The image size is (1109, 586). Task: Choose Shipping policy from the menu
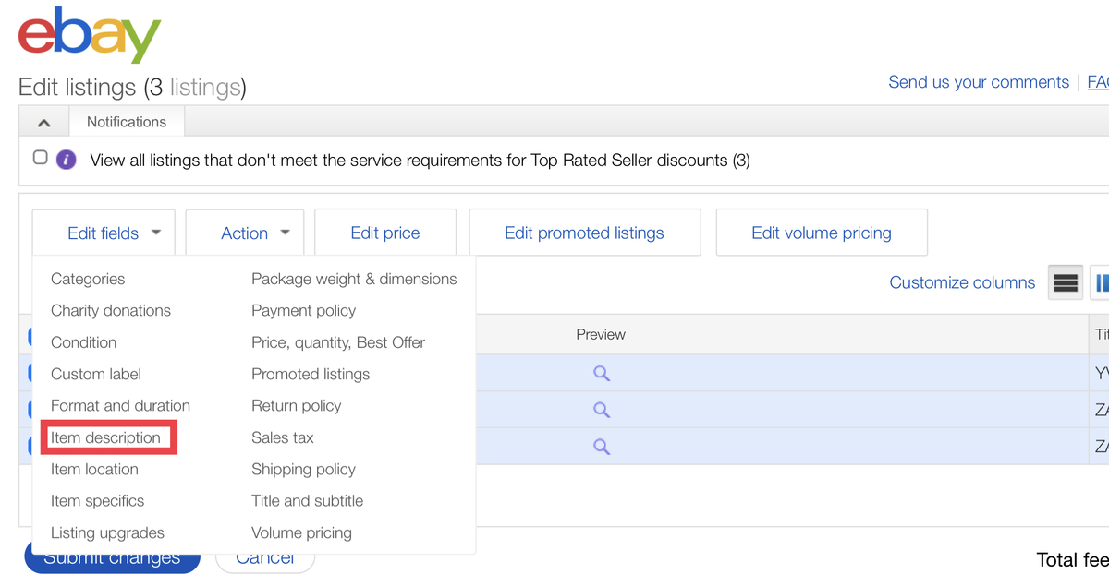click(303, 469)
